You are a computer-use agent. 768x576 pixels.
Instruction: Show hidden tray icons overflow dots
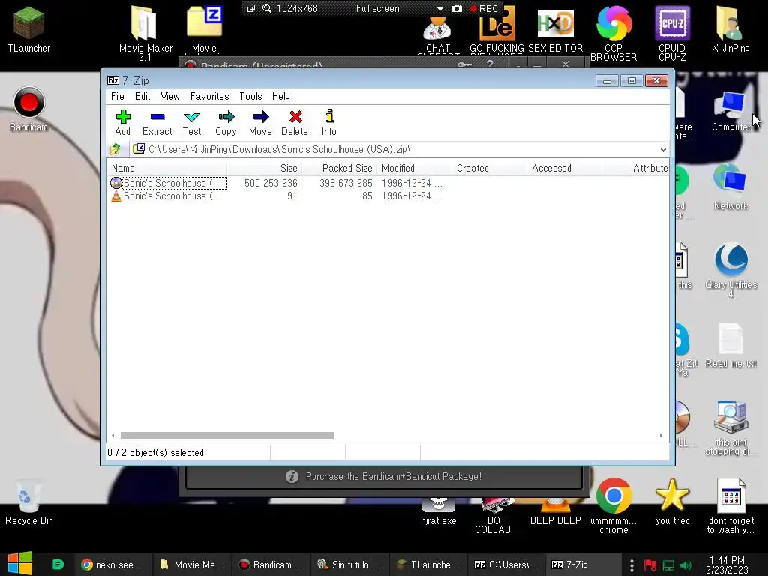point(631,565)
